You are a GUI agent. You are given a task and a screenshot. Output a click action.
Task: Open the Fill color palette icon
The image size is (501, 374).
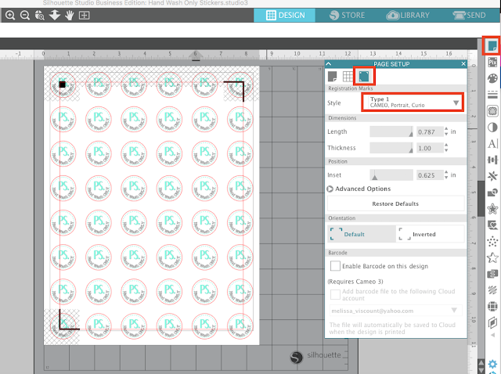coord(492,78)
